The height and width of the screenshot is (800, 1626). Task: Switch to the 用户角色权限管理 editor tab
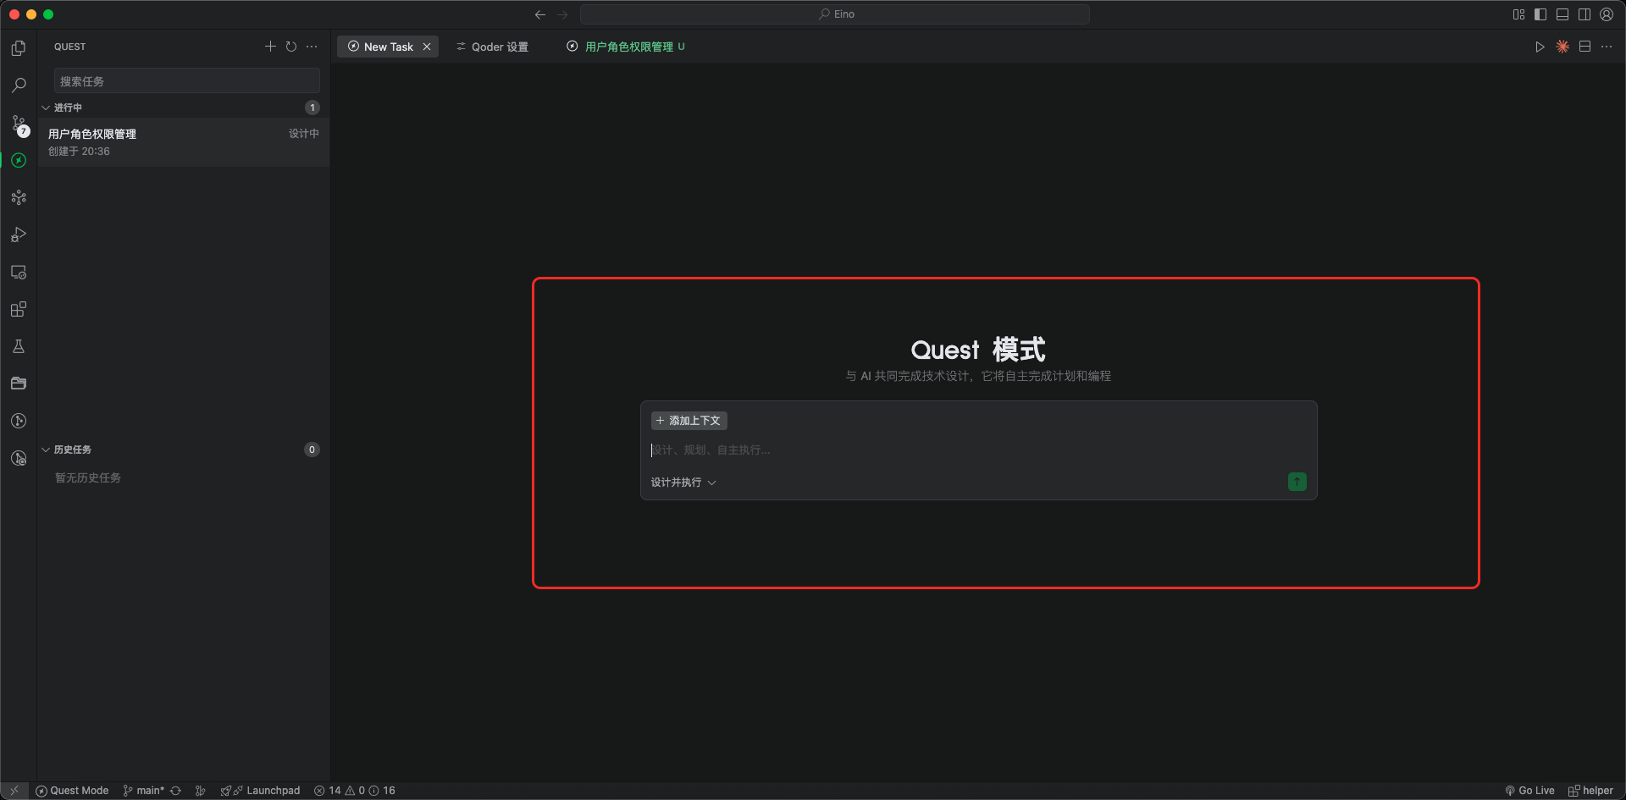pyautogui.click(x=626, y=47)
